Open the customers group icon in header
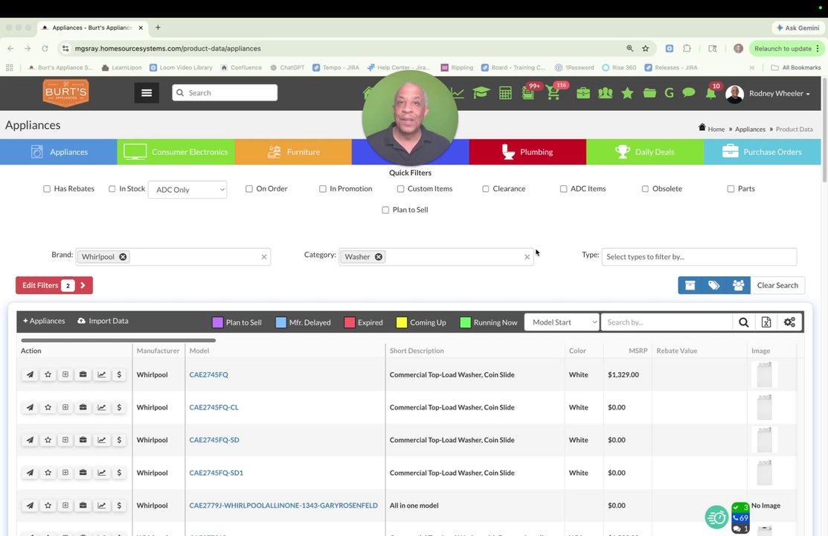Image resolution: width=828 pixels, height=536 pixels. click(x=605, y=93)
